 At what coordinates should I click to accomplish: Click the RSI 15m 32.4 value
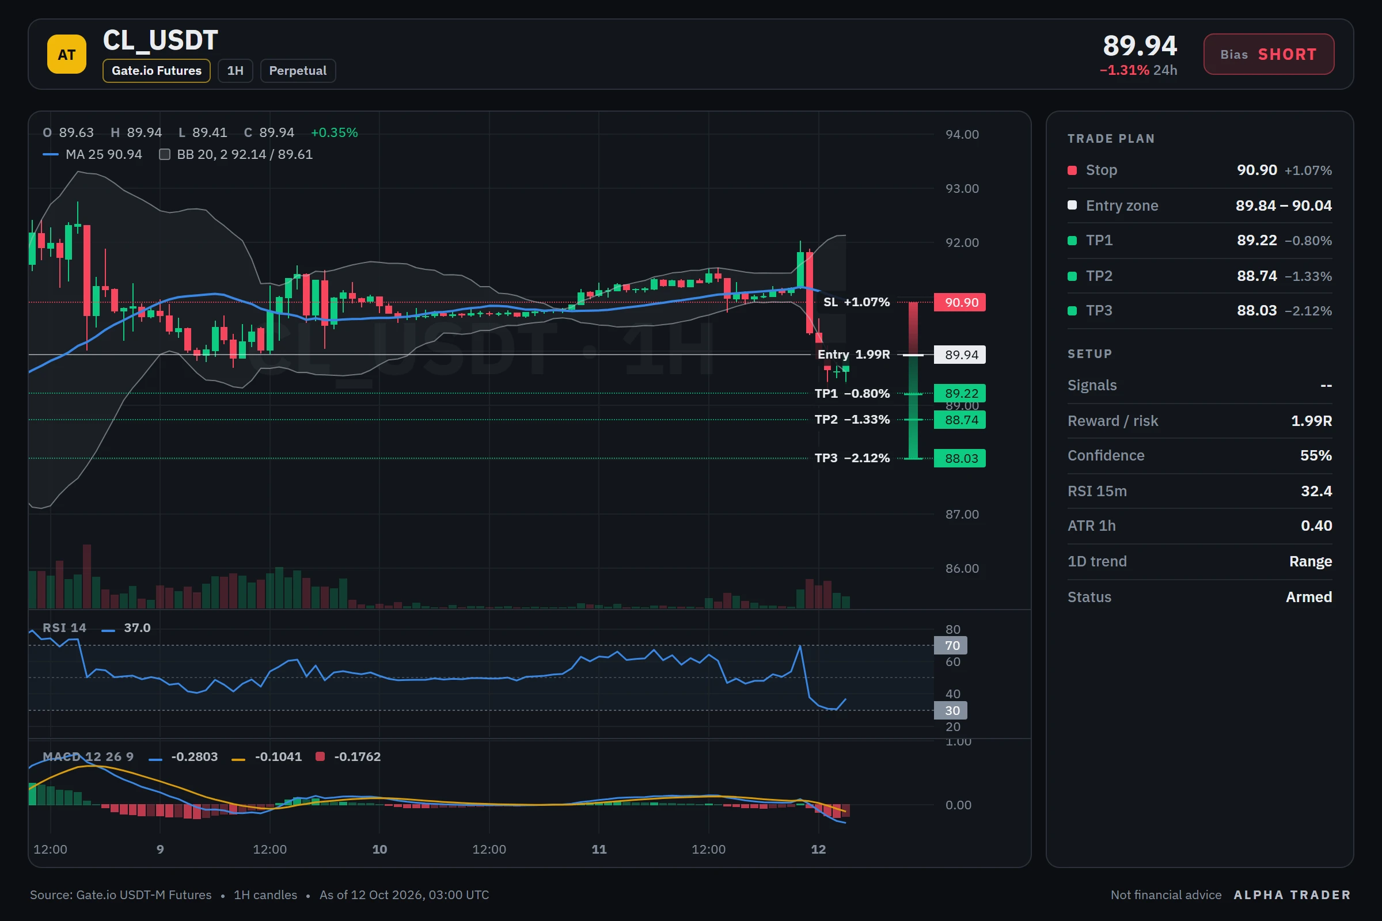point(1316,491)
